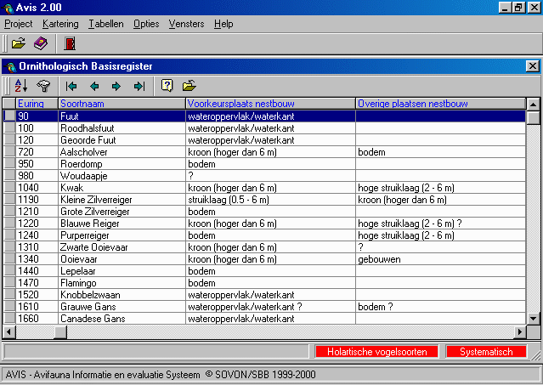Select the row selector for Flamingo
543x385 pixels.
pos(9,283)
